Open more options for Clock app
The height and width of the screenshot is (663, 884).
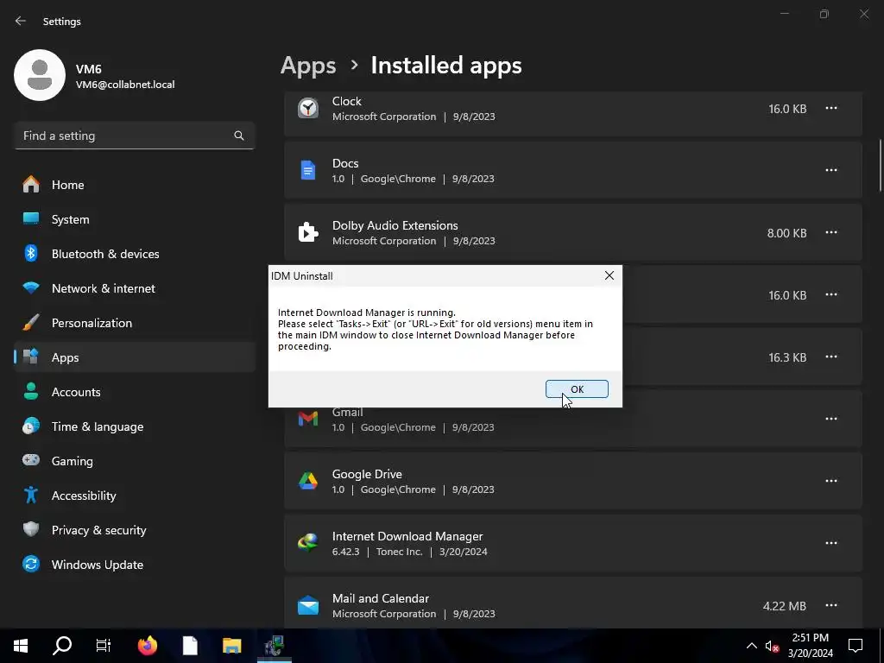point(831,108)
